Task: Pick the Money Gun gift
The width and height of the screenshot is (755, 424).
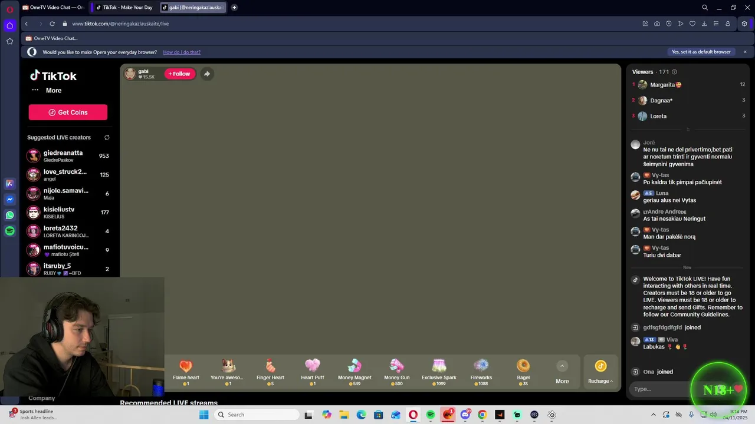Action: 397,372
